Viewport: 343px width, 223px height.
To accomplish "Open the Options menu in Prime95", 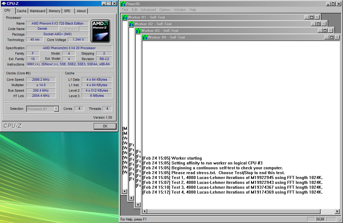I will (x=165, y=10).
